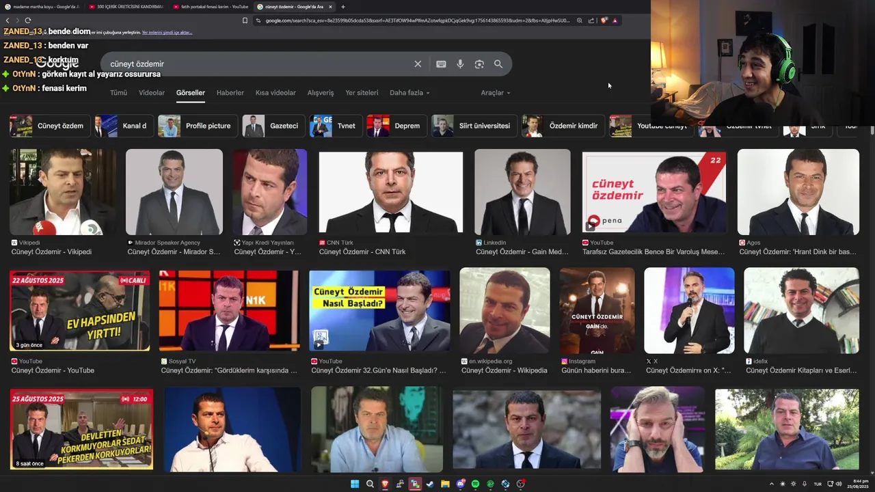Screen dimensions: 875x492
Task: Show hidden system tray icons chevron
Action: click(x=772, y=484)
